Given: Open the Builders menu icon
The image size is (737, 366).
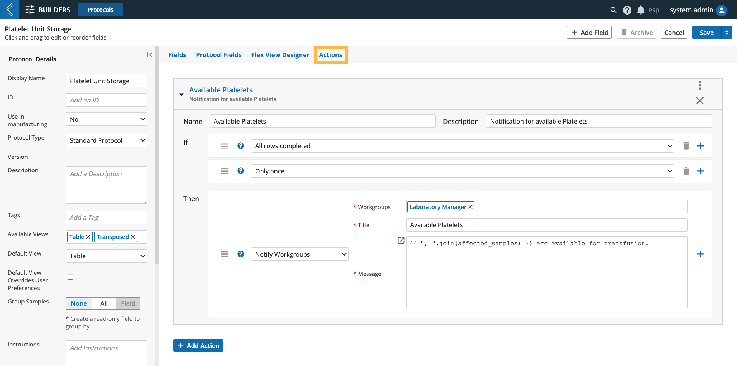Looking at the screenshot, I should [30, 10].
